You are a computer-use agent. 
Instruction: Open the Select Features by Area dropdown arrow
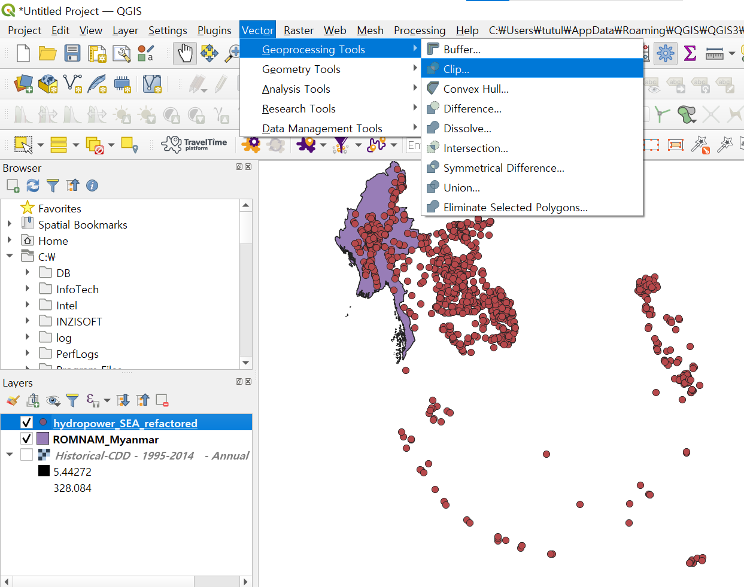tap(41, 145)
